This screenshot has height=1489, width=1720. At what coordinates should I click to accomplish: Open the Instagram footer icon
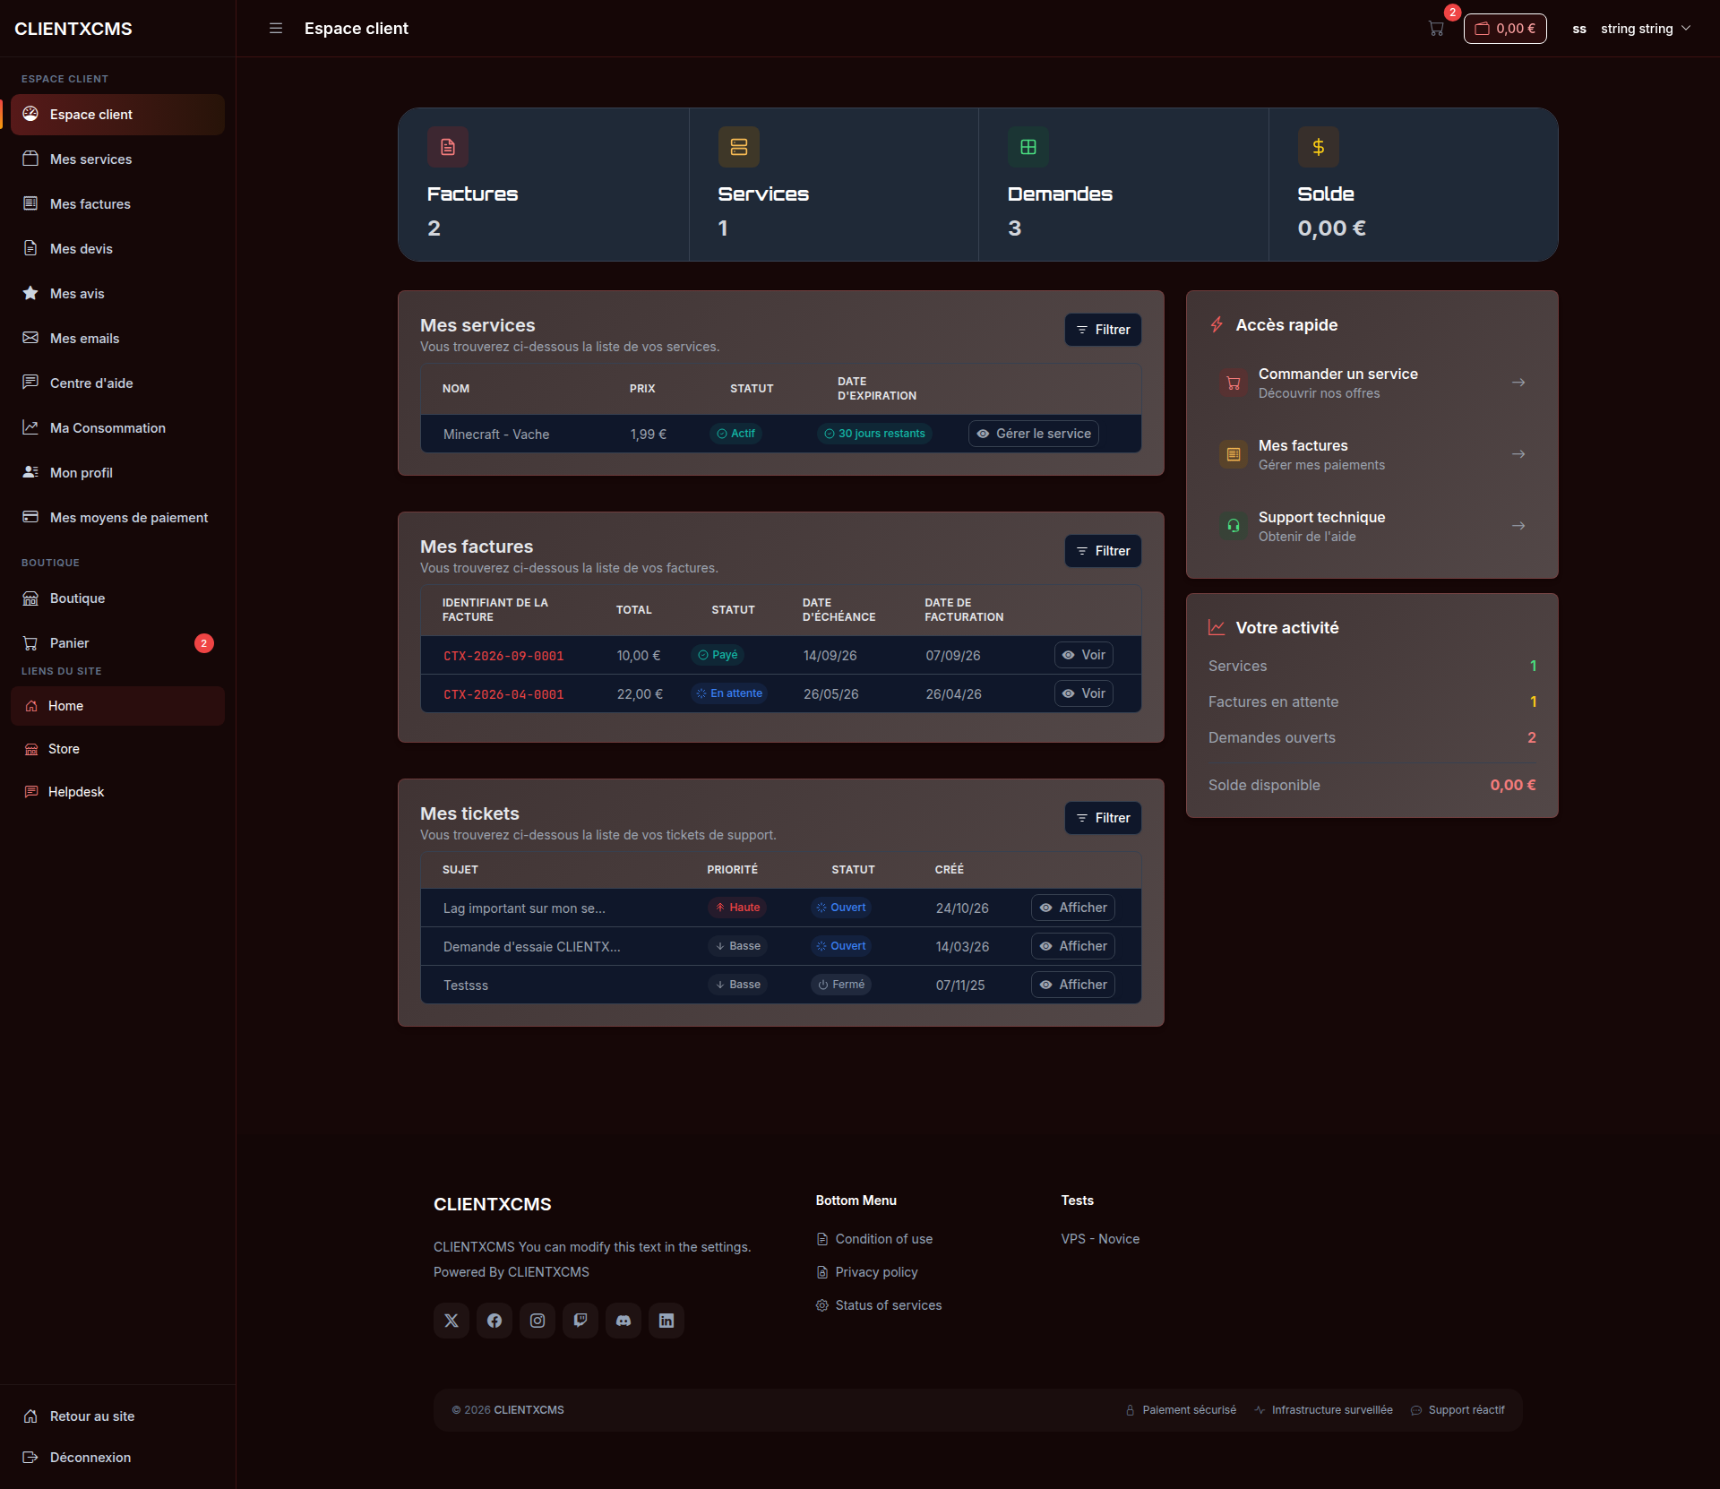(x=537, y=1321)
